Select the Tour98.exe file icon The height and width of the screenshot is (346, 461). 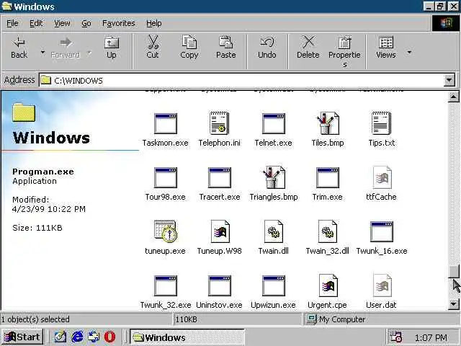(x=166, y=177)
